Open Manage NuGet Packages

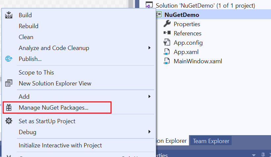[53, 108]
